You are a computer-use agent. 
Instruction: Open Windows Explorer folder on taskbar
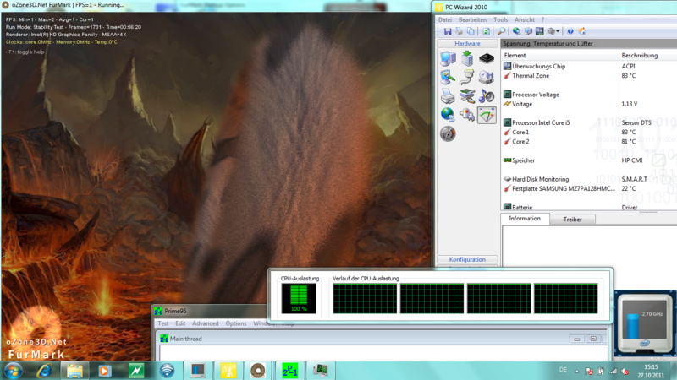(74, 371)
